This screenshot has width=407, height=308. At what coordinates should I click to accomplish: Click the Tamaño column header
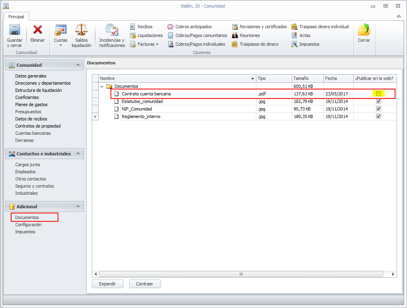[308, 78]
